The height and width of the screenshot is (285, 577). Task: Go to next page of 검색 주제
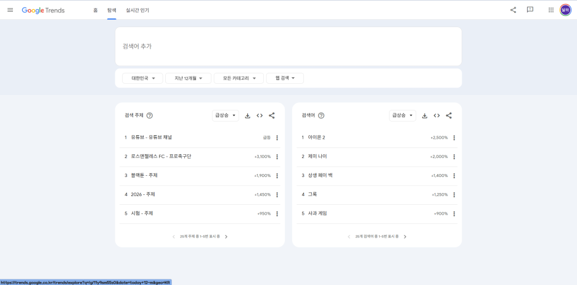pos(226,237)
